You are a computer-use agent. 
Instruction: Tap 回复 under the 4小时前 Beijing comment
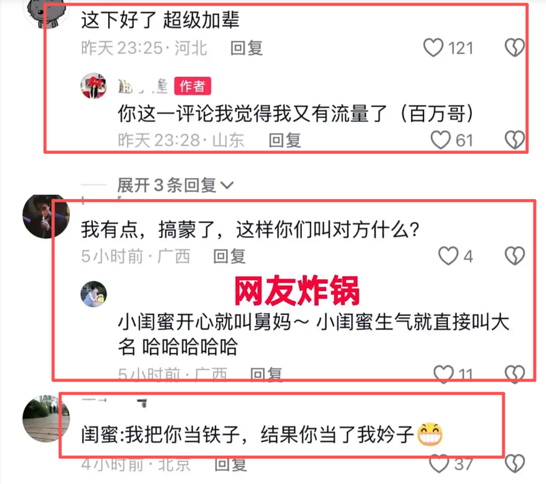point(231,465)
